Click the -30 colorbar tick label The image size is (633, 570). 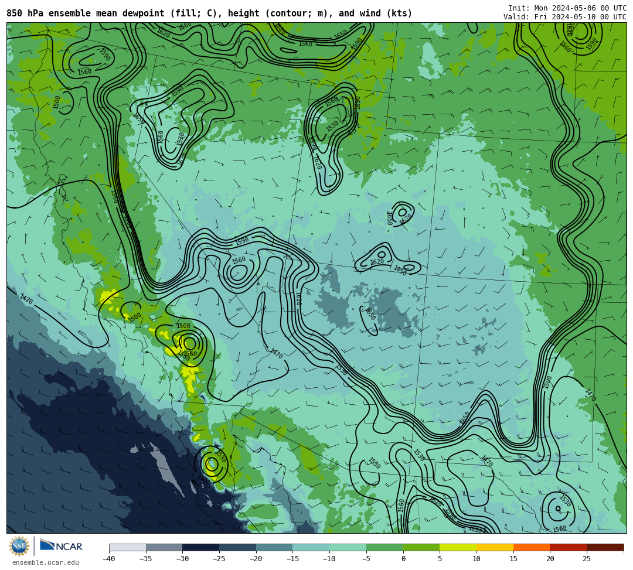click(182, 559)
